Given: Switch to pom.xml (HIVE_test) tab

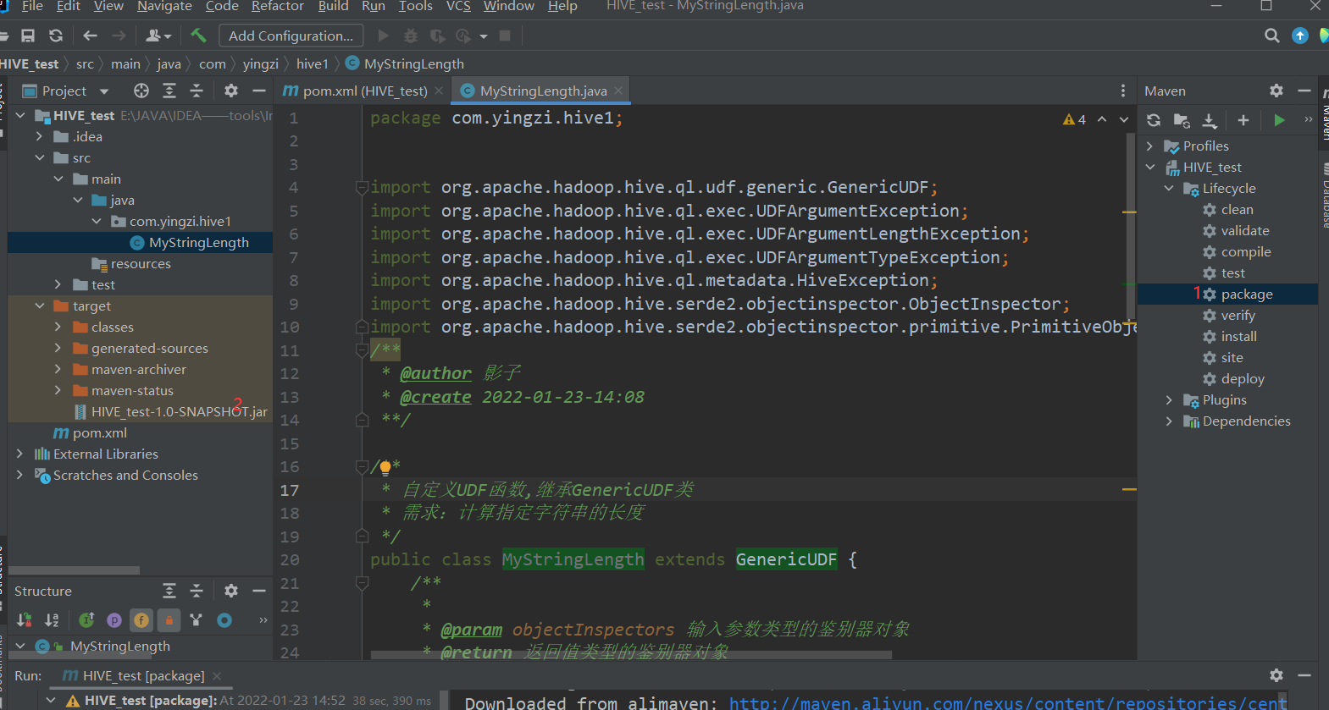Looking at the screenshot, I should (x=364, y=91).
